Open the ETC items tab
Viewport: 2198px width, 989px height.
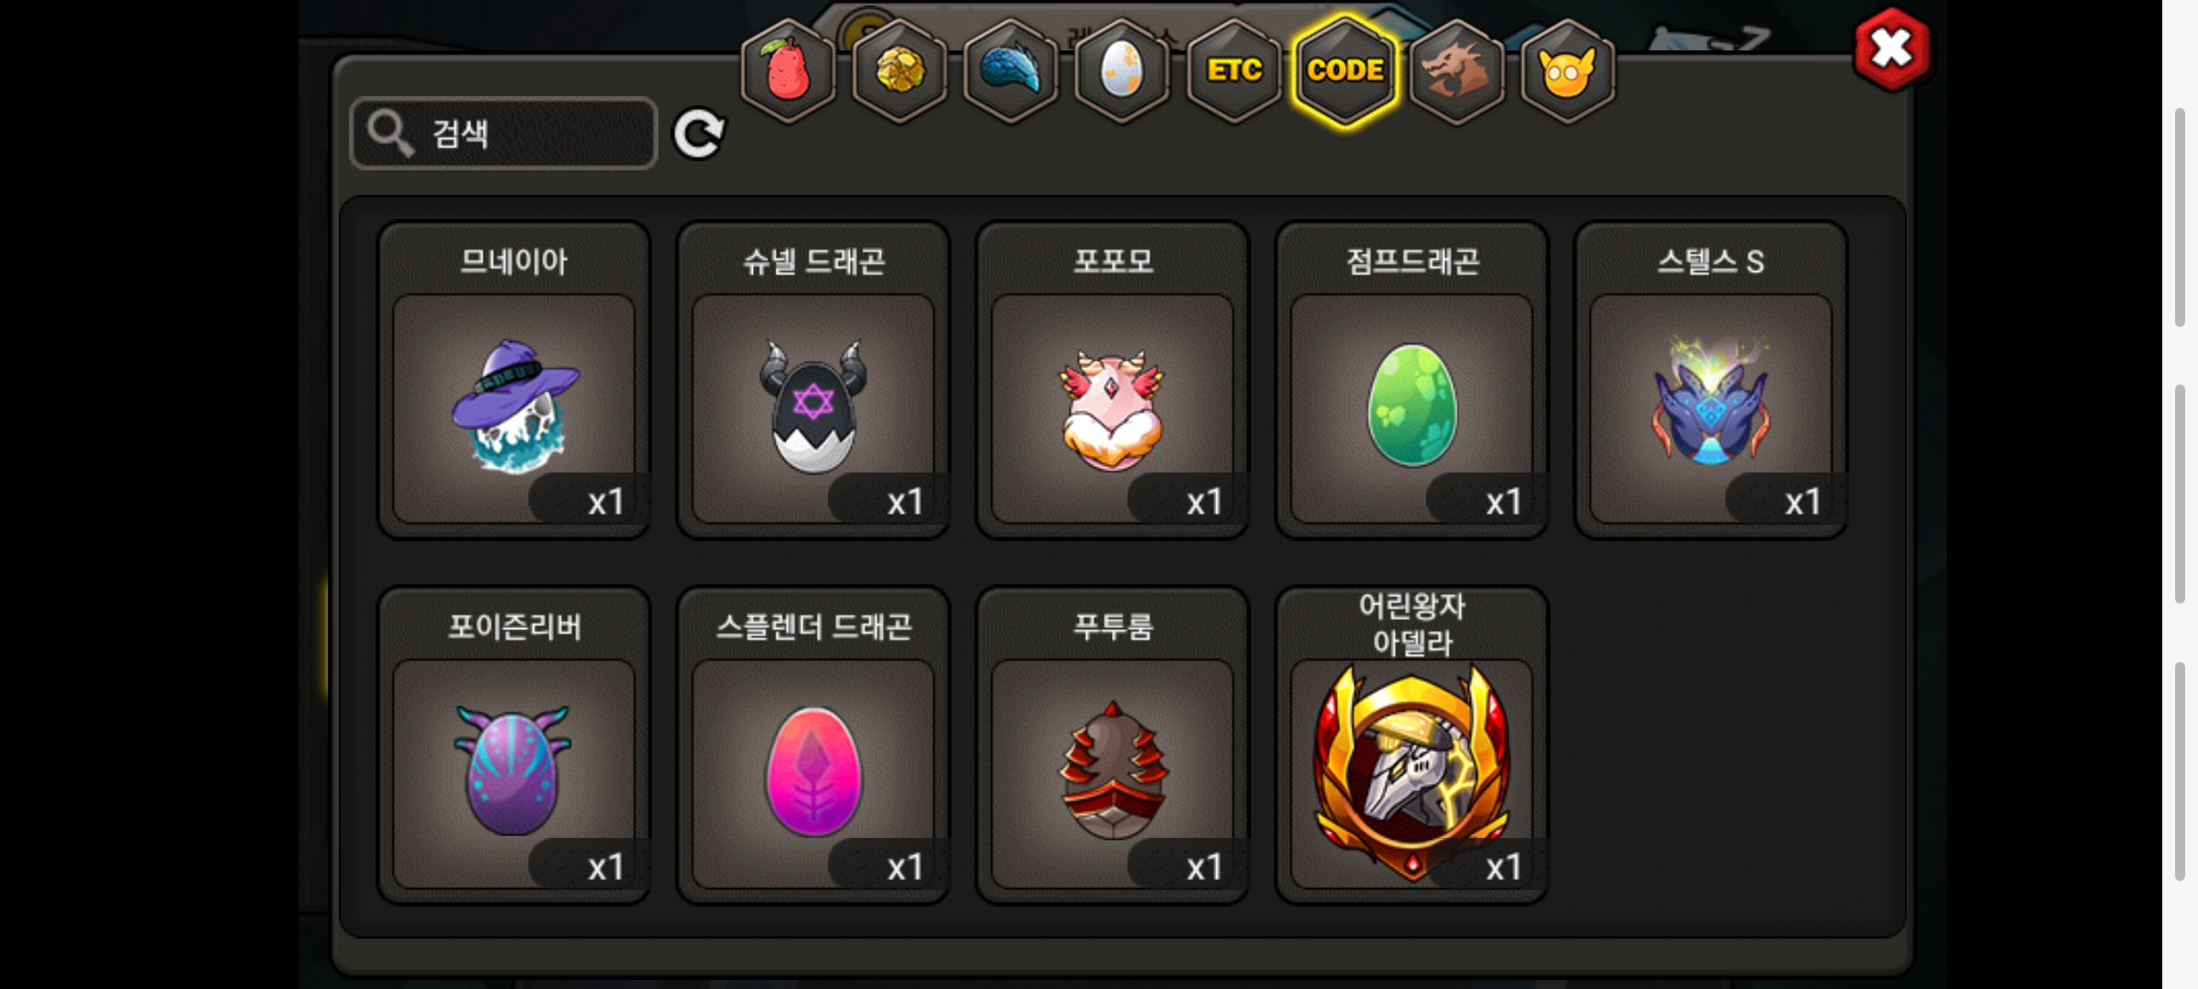[1234, 71]
